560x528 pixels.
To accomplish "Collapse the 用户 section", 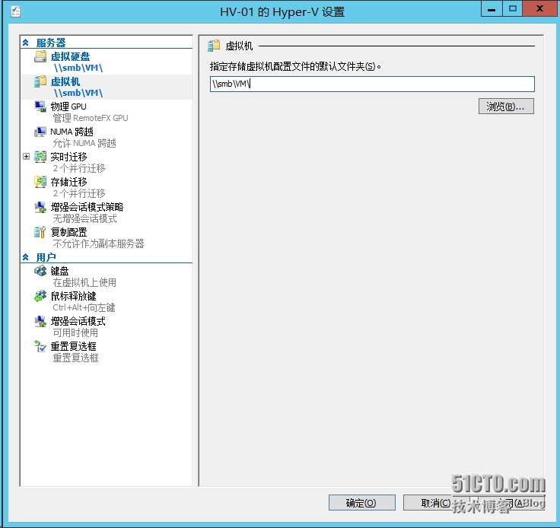I will tap(26, 257).
